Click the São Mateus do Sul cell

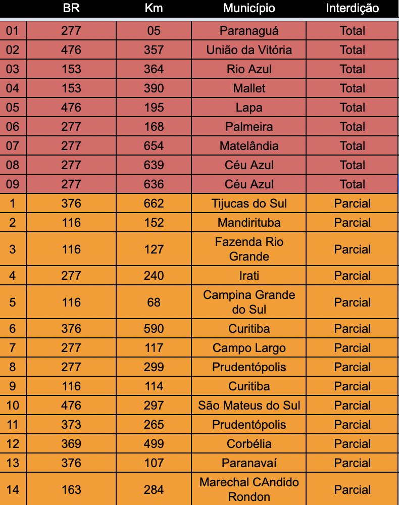[249, 405]
